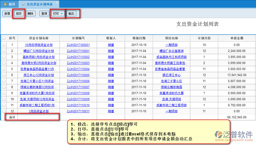The image size is (256, 145).
Task: Open the 银亿滨江中心 project link
Action: pos(172,75)
